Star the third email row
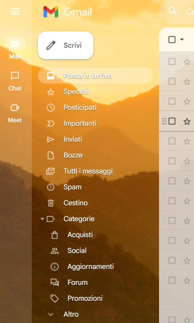Viewport: 194px width, 323px height. click(x=187, y=101)
